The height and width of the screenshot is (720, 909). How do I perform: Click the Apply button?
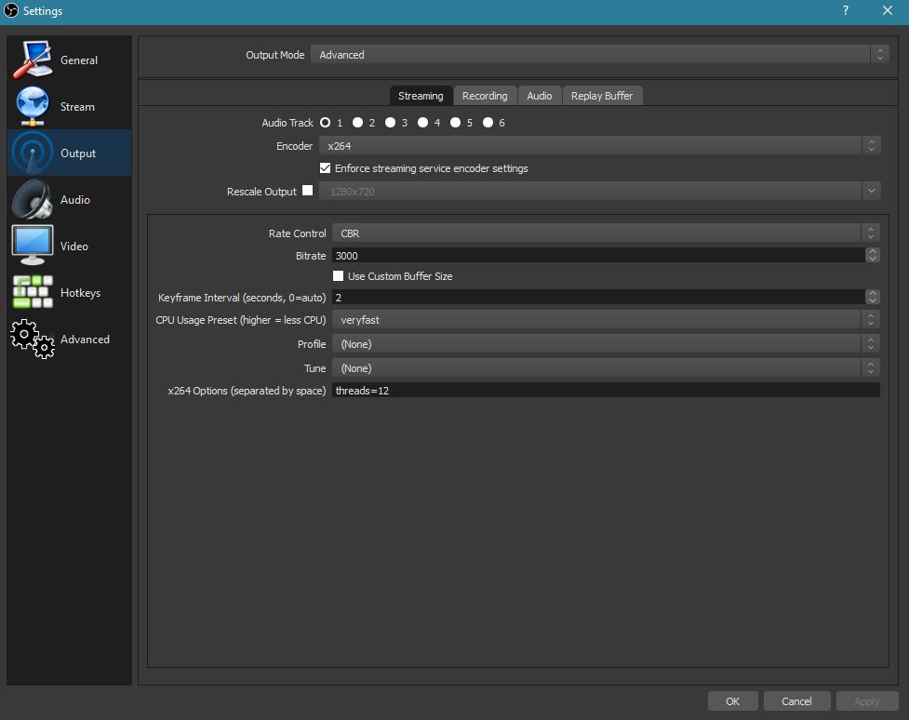click(867, 700)
